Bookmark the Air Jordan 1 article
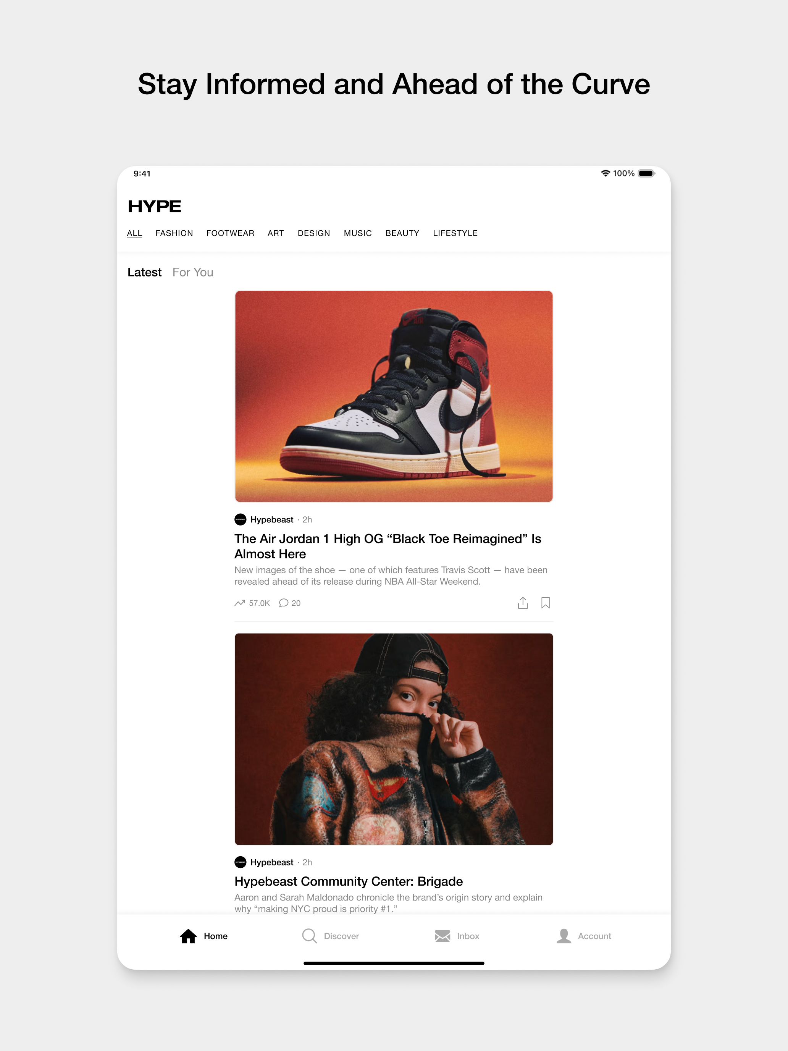Image resolution: width=788 pixels, height=1051 pixels. [545, 603]
